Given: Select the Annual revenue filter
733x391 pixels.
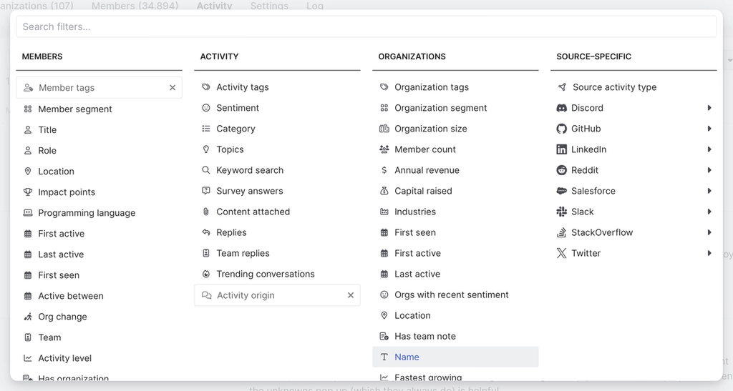Looking at the screenshot, I should (427, 170).
